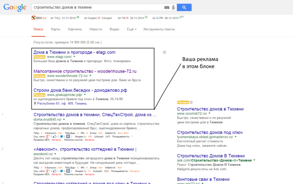The width and height of the screenshot is (293, 184).
Task: Click Посещаемость Авториз. link in aveskont stats
Action: (x=135, y=171)
